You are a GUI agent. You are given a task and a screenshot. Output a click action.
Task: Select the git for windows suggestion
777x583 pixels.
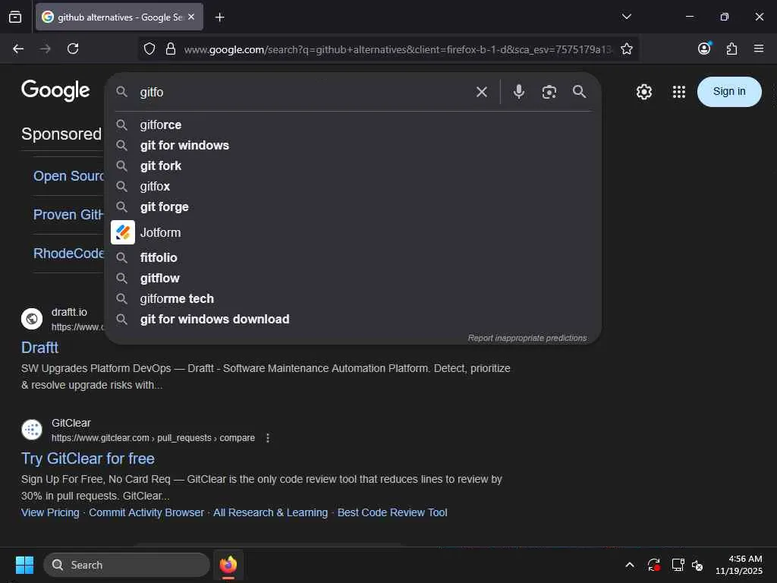coord(353,145)
